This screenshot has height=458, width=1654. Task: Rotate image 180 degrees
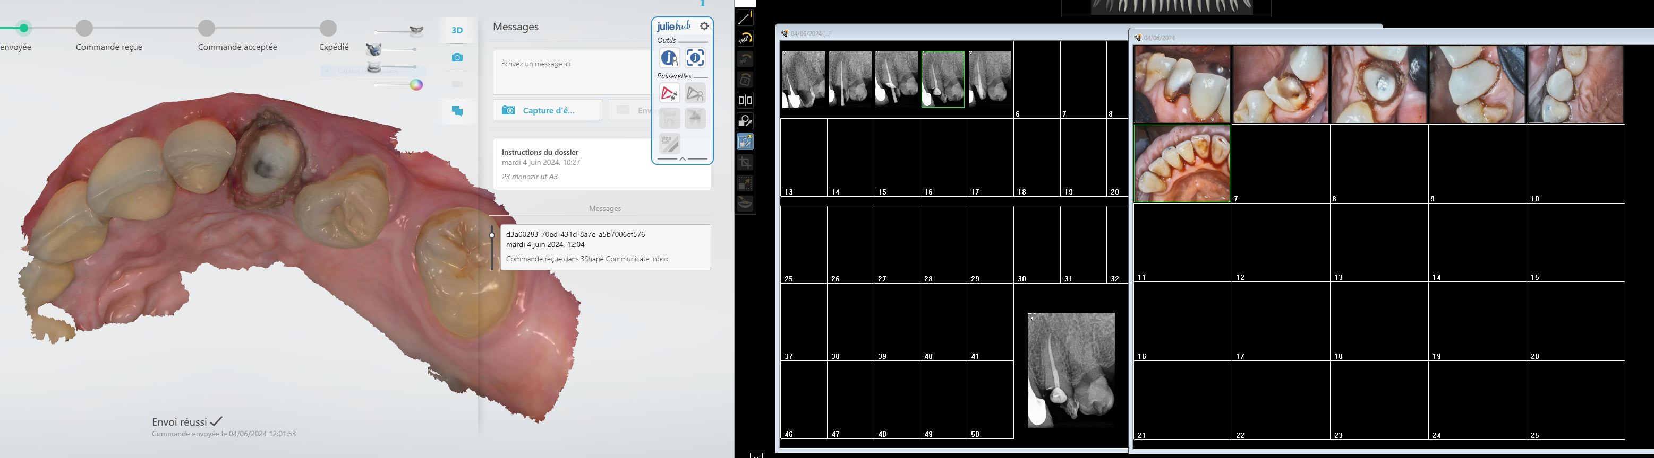(745, 39)
